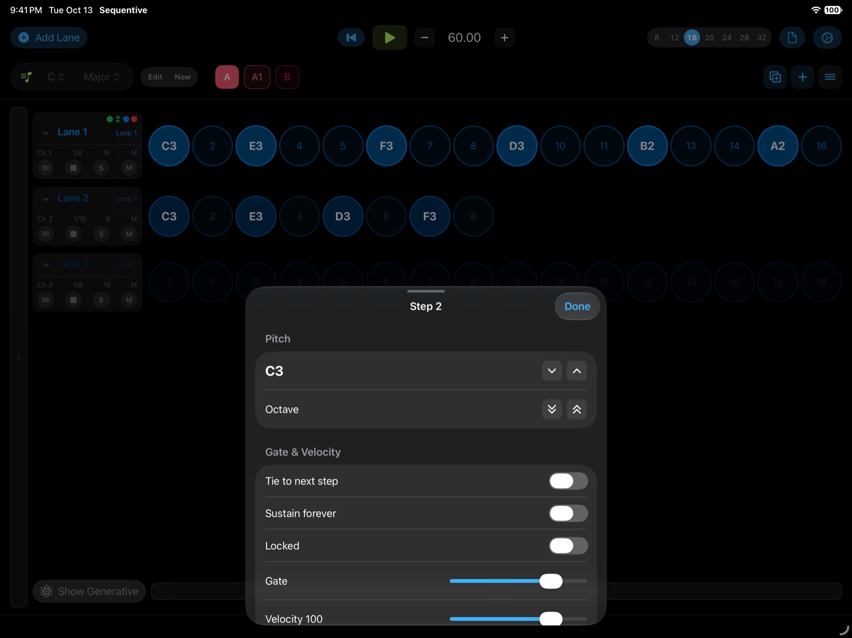This screenshot has height=638, width=852.
Task: Collapse Lane 1 with its chevron
Action: pyautogui.click(x=45, y=133)
